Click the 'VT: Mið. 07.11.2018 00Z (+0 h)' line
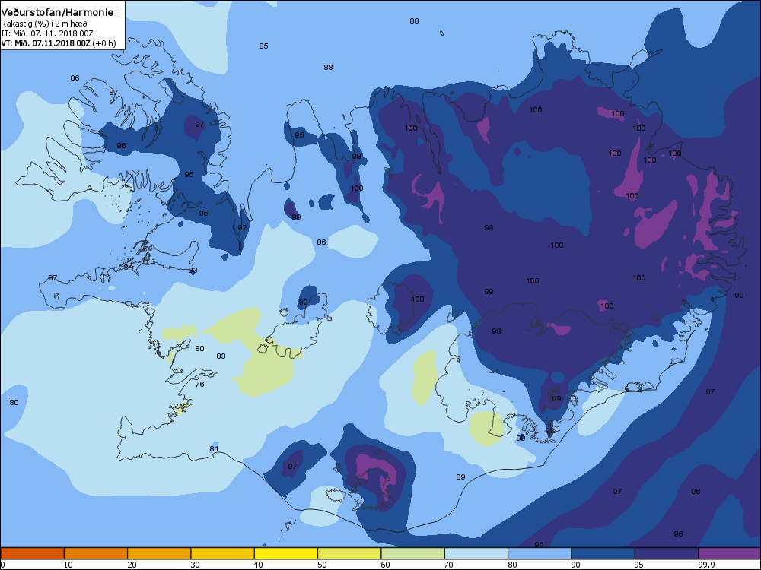Screen dimensions: 761x570 (x=59, y=43)
